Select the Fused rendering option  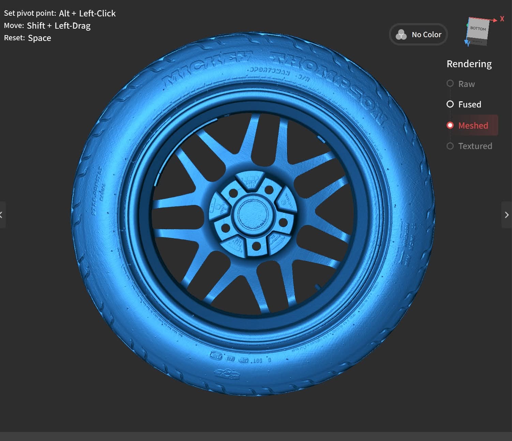coord(464,104)
